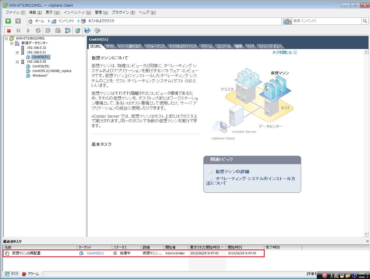Viewport: 370px width, 279px height.
Task: Click the suspend pause toolbar icon
Action: pyautogui.click(x=18, y=30)
